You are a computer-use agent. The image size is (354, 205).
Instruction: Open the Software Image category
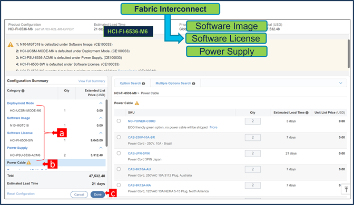tap(18, 118)
